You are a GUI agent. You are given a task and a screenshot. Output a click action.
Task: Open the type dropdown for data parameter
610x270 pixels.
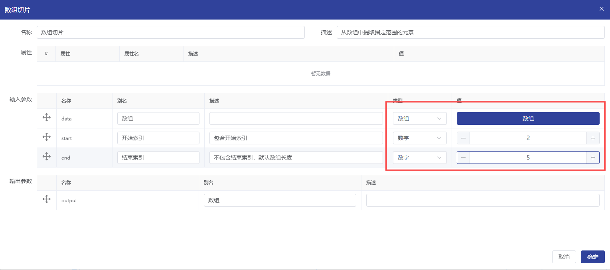click(419, 118)
